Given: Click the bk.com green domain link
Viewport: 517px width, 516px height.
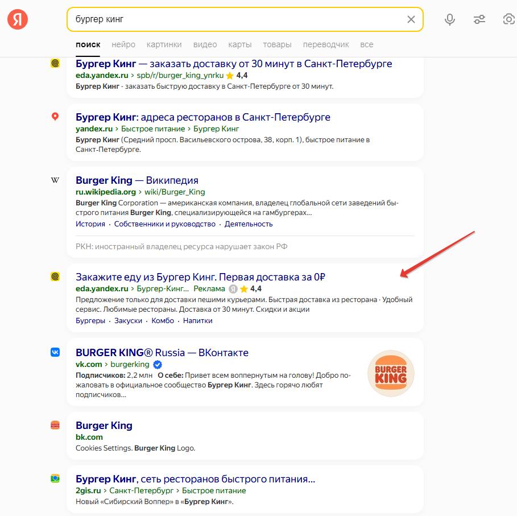Looking at the screenshot, I should (89, 437).
